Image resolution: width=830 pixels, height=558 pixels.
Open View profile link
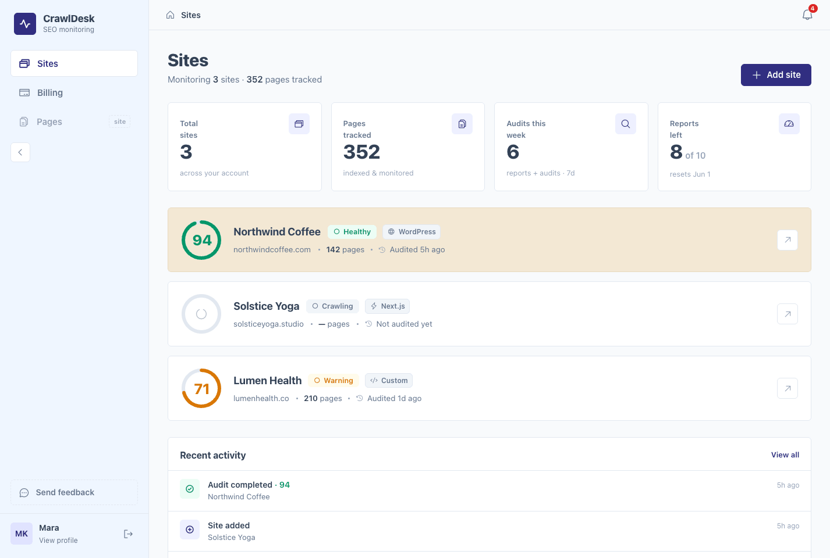click(x=58, y=541)
